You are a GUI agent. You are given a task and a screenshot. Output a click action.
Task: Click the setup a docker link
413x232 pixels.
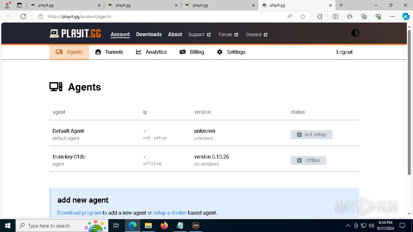point(170,213)
